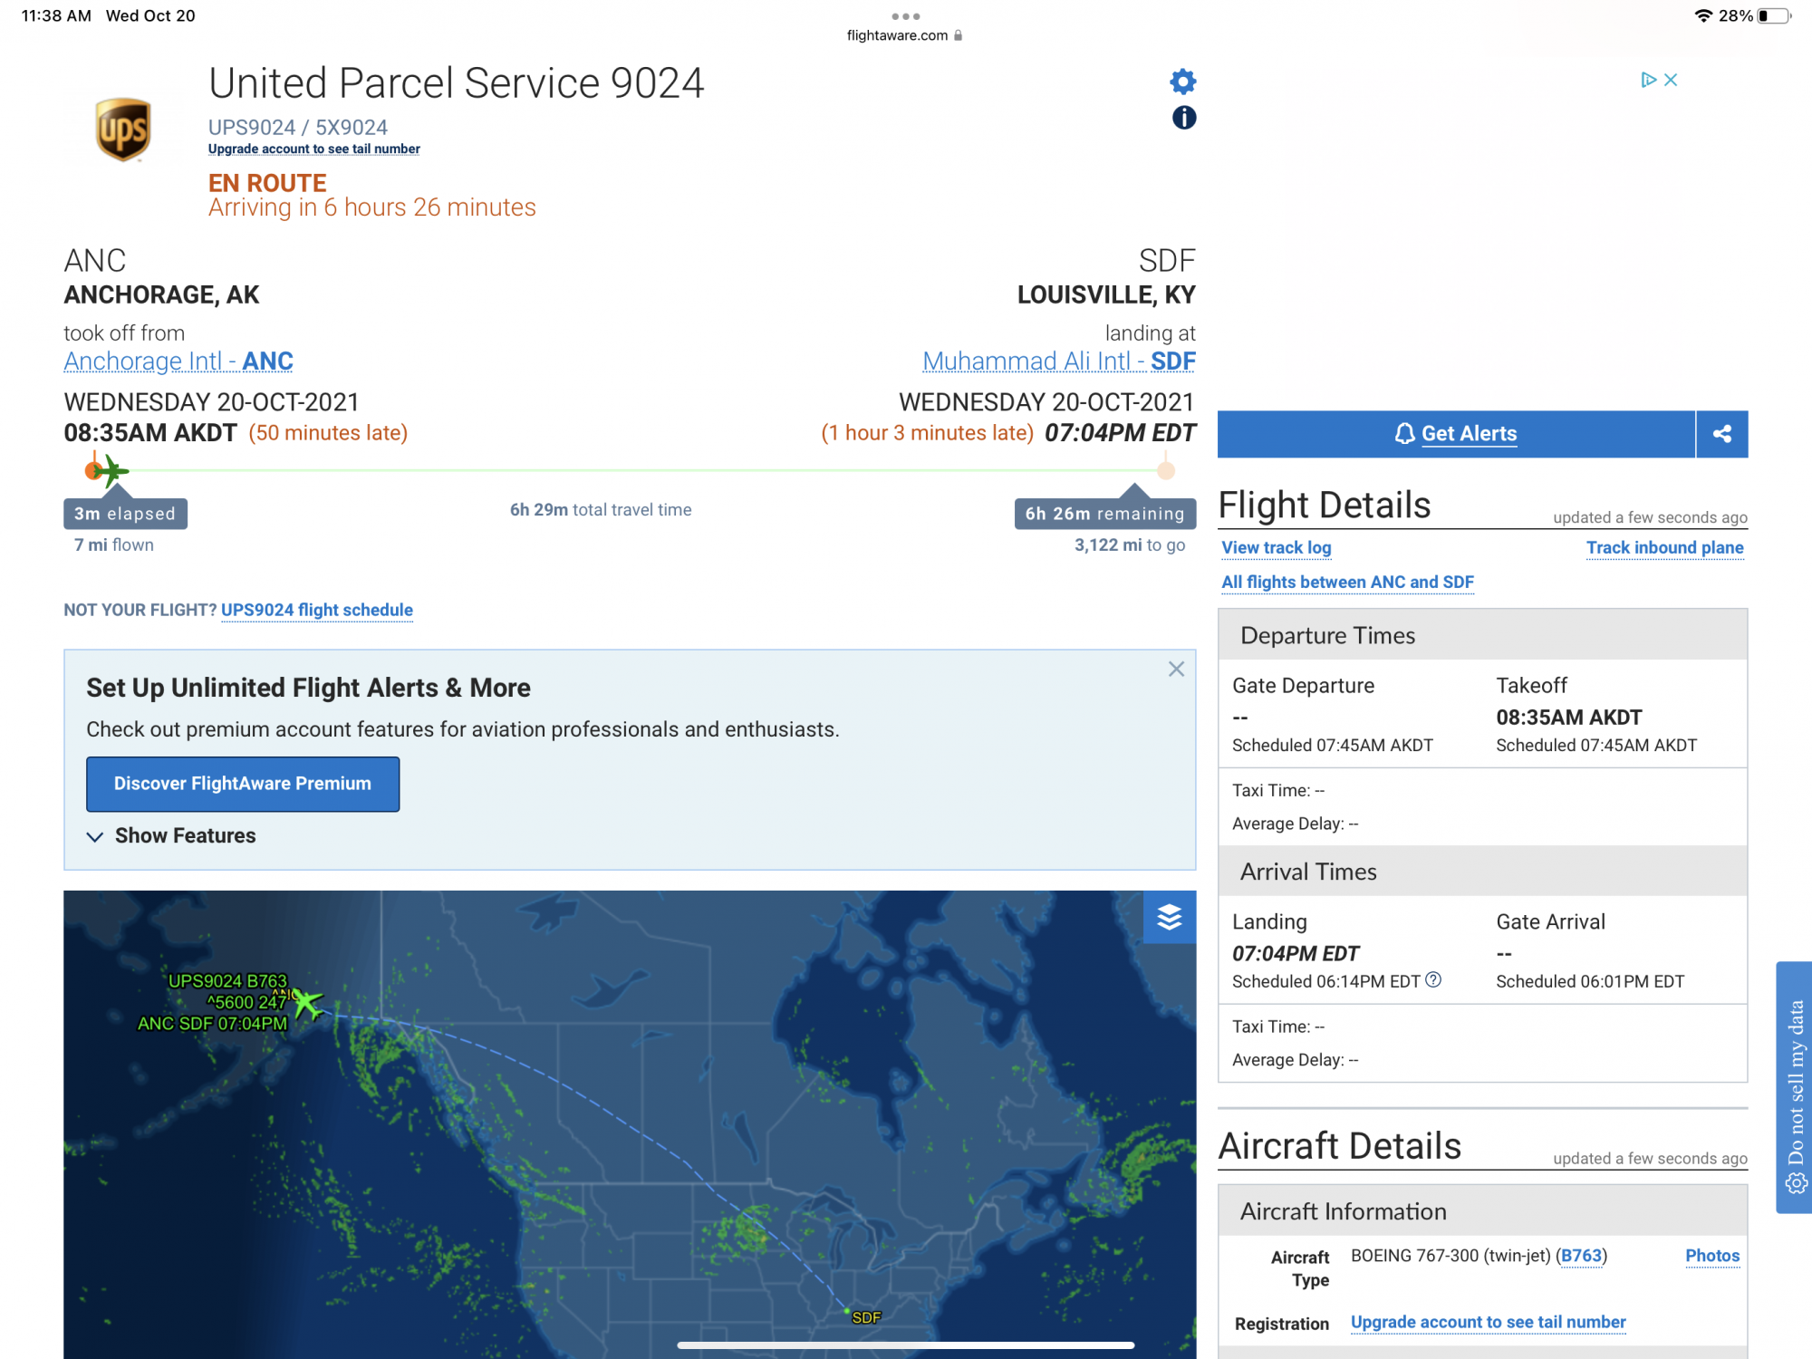Tap the home indicator bar at bottom
Screen dimensions: 1812x1359
(x=906, y=1345)
